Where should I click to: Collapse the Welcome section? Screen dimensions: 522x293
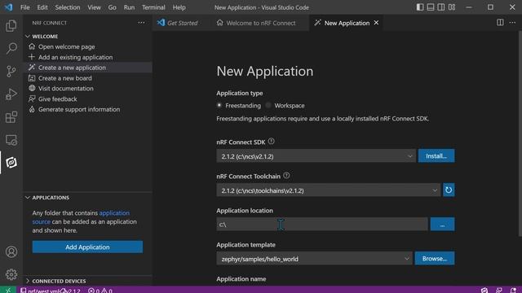(45, 36)
